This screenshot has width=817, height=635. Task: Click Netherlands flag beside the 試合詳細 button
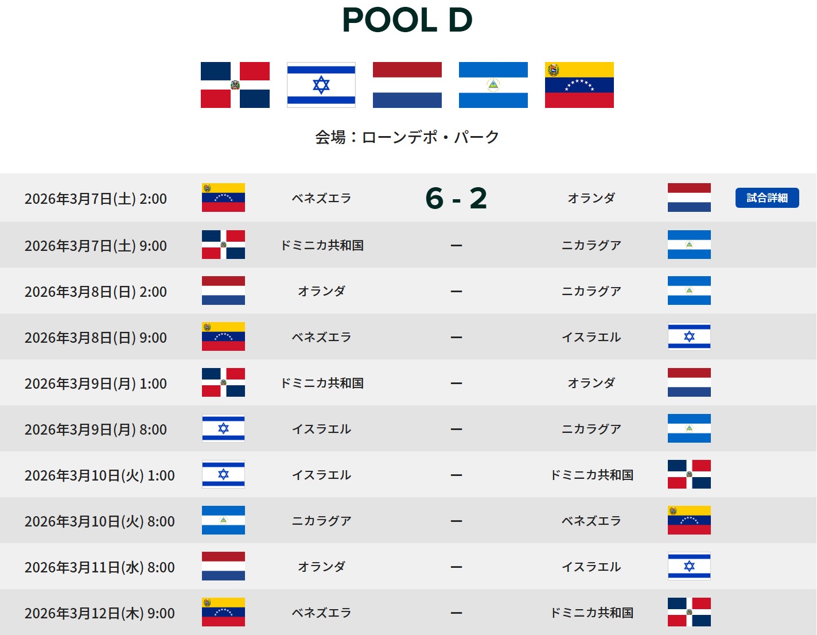click(x=689, y=198)
